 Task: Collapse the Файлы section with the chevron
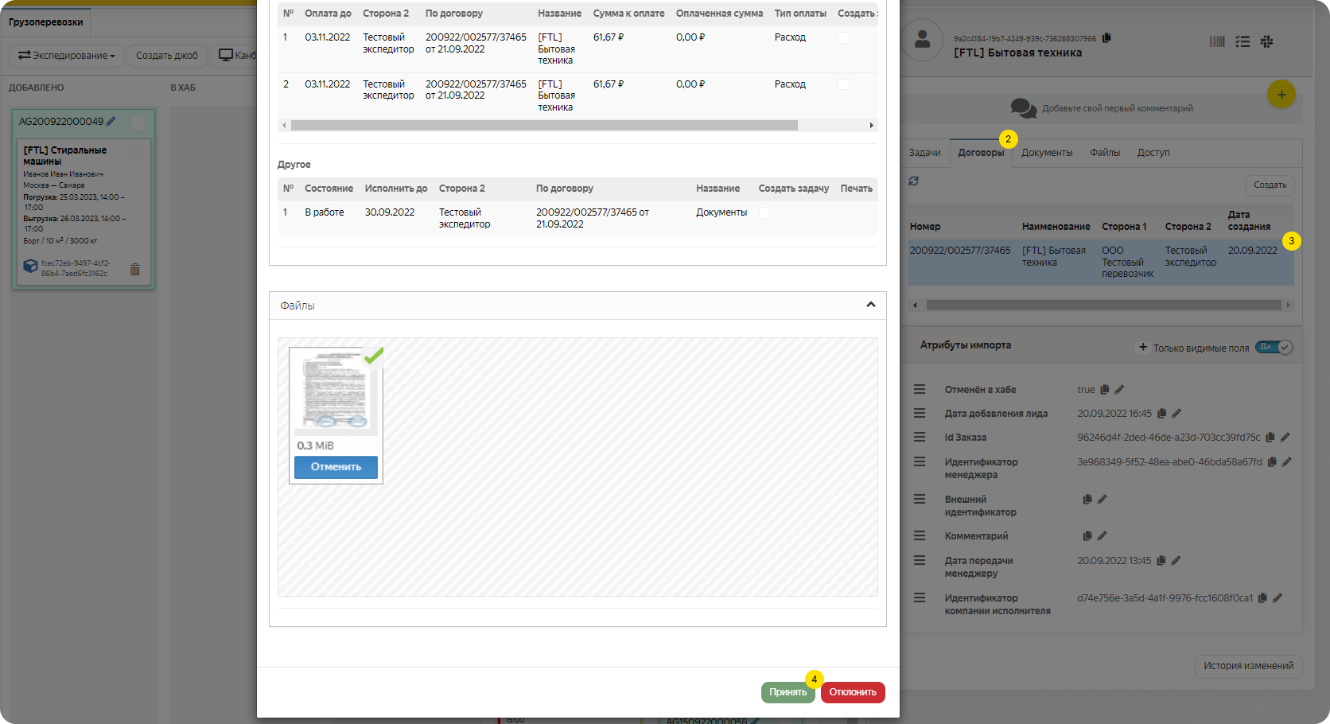coord(871,305)
